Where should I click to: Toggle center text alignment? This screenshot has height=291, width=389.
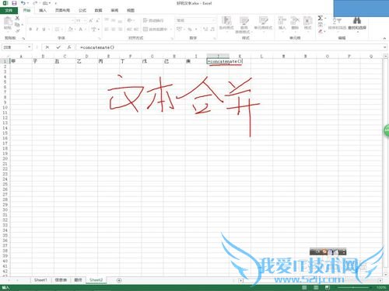[x=114, y=29]
